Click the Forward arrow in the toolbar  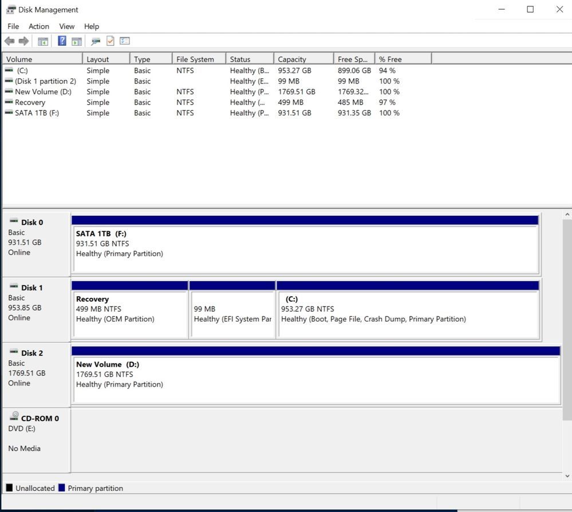point(23,41)
